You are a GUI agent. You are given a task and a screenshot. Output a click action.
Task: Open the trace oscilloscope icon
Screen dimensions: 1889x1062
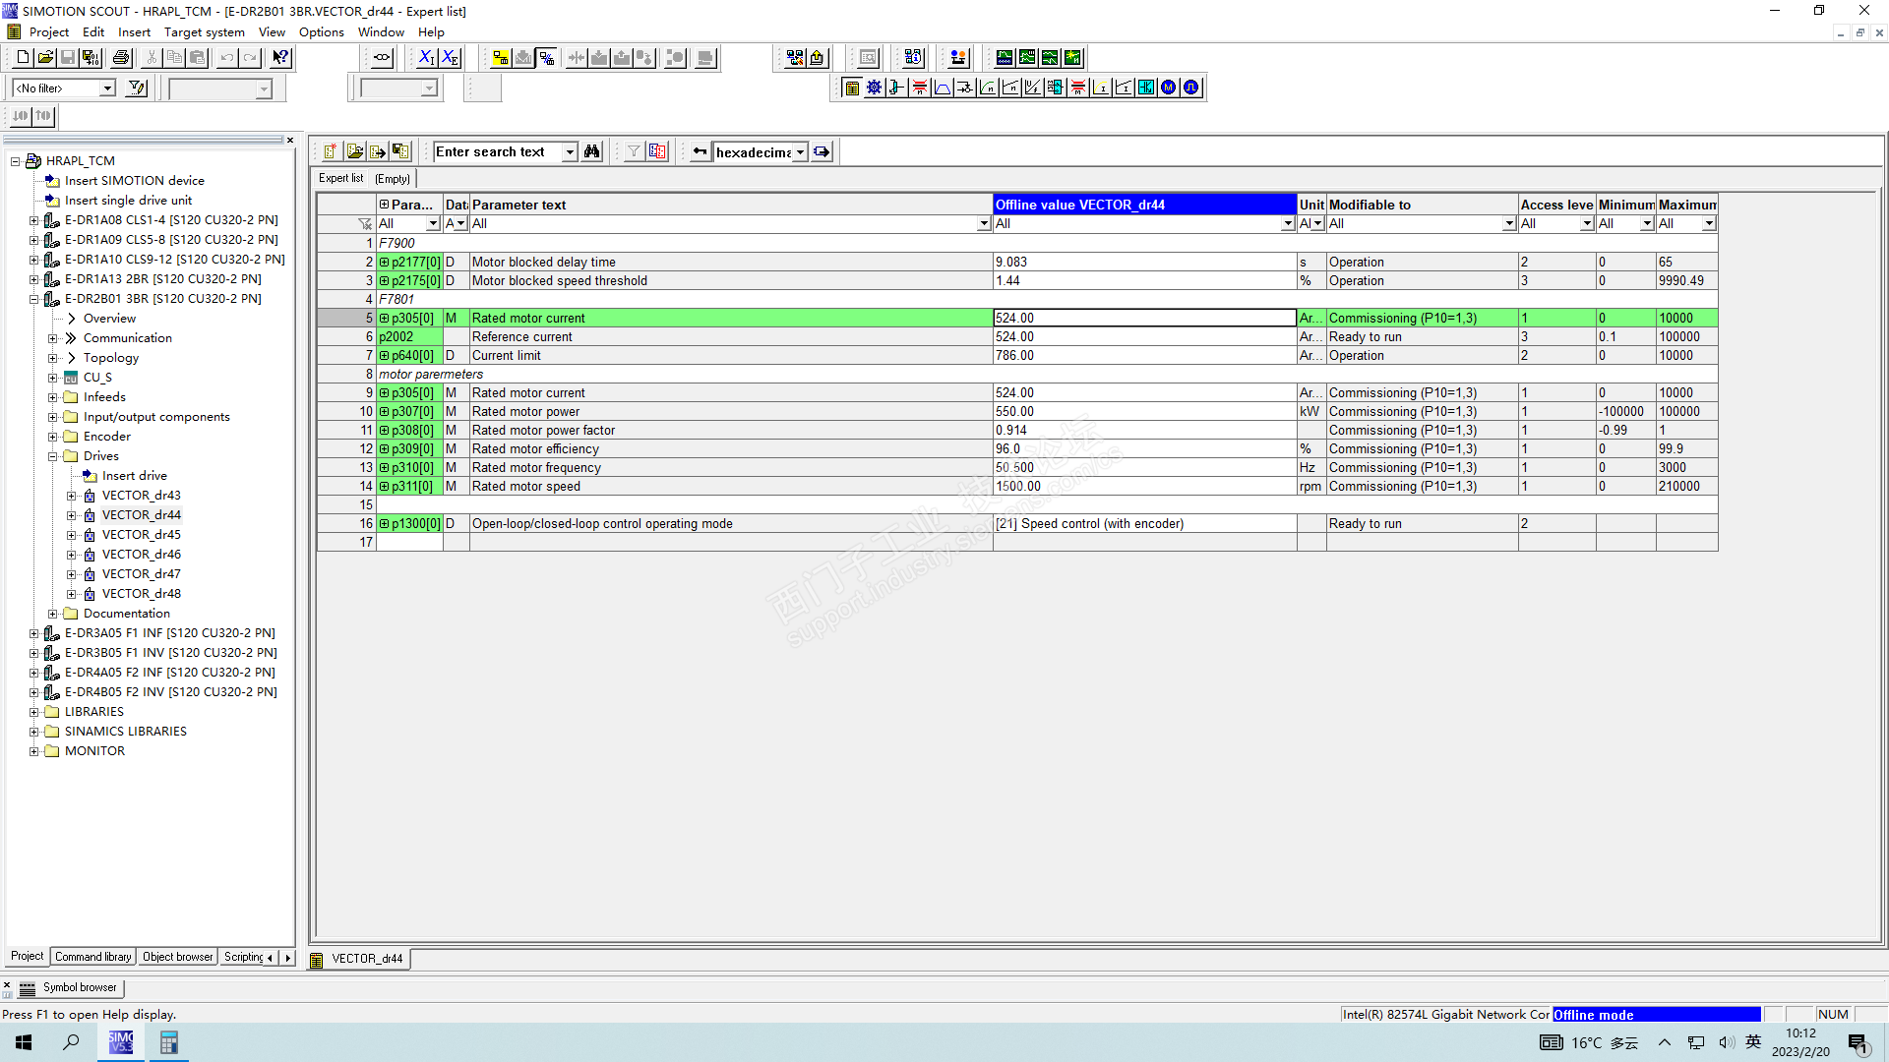1004,58
